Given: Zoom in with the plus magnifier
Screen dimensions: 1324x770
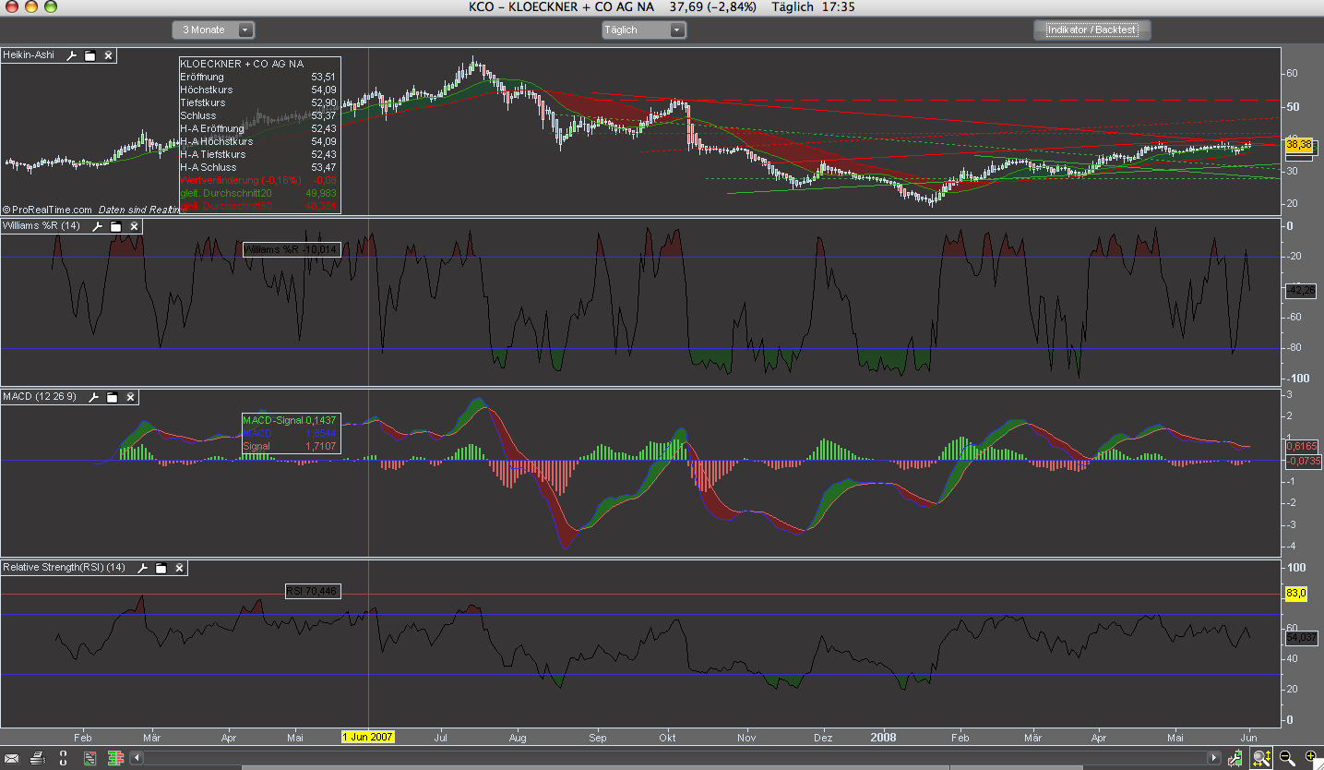Looking at the screenshot, I should (x=1310, y=758).
